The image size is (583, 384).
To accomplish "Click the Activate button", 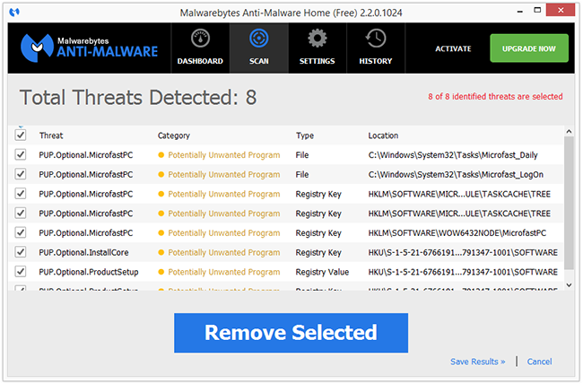I will [x=453, y=48].
